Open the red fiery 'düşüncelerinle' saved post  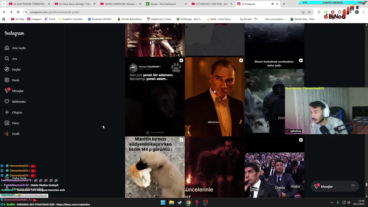click(214, 167)
